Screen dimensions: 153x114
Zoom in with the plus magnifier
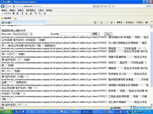[36, 14]
